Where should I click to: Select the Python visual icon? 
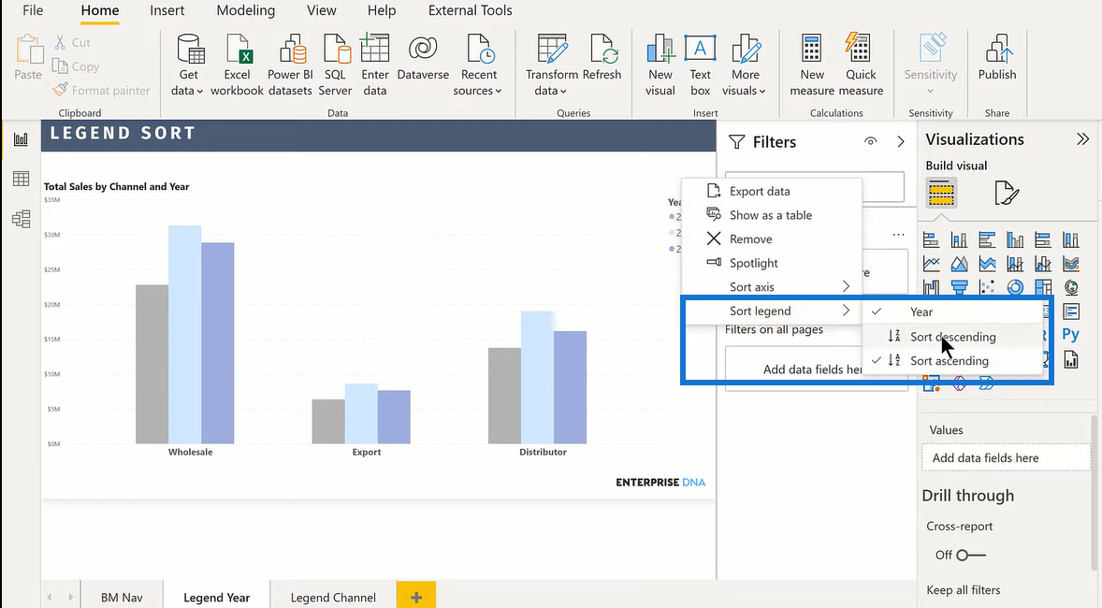pyautogui.click(x=1070, y=335)
